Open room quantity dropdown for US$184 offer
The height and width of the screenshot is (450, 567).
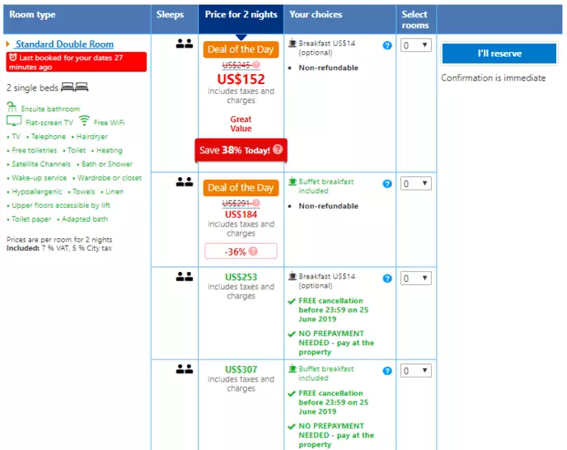[416, 184]
